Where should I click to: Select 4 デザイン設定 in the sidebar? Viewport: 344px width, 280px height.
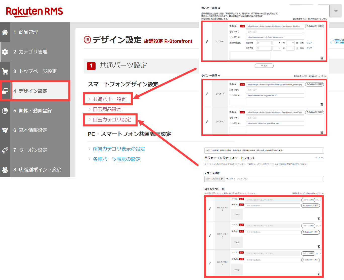pos(33,91)
